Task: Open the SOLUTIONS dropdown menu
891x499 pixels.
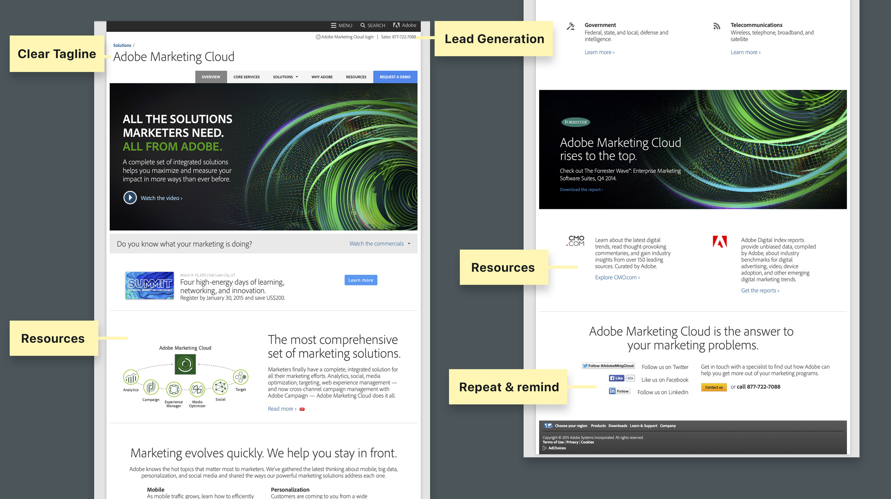Action: click(285, 77)
